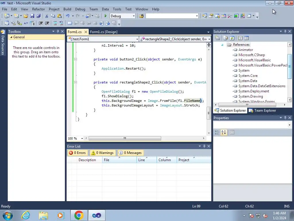Collapse the button2_Click method outline
The width and height of the screenshot is (294, 221).
click(76, 59)
